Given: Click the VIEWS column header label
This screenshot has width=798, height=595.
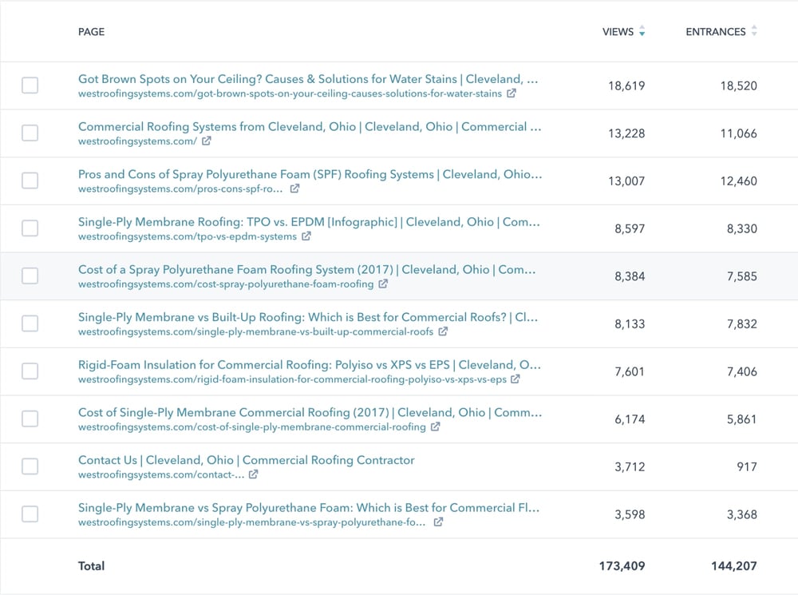Looking at the screenshot, I should tap(618, 32).
